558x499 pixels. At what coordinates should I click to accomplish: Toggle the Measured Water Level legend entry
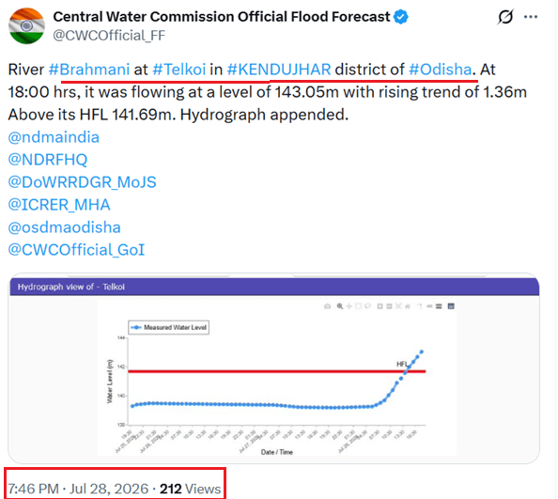[x=169, y=327]
